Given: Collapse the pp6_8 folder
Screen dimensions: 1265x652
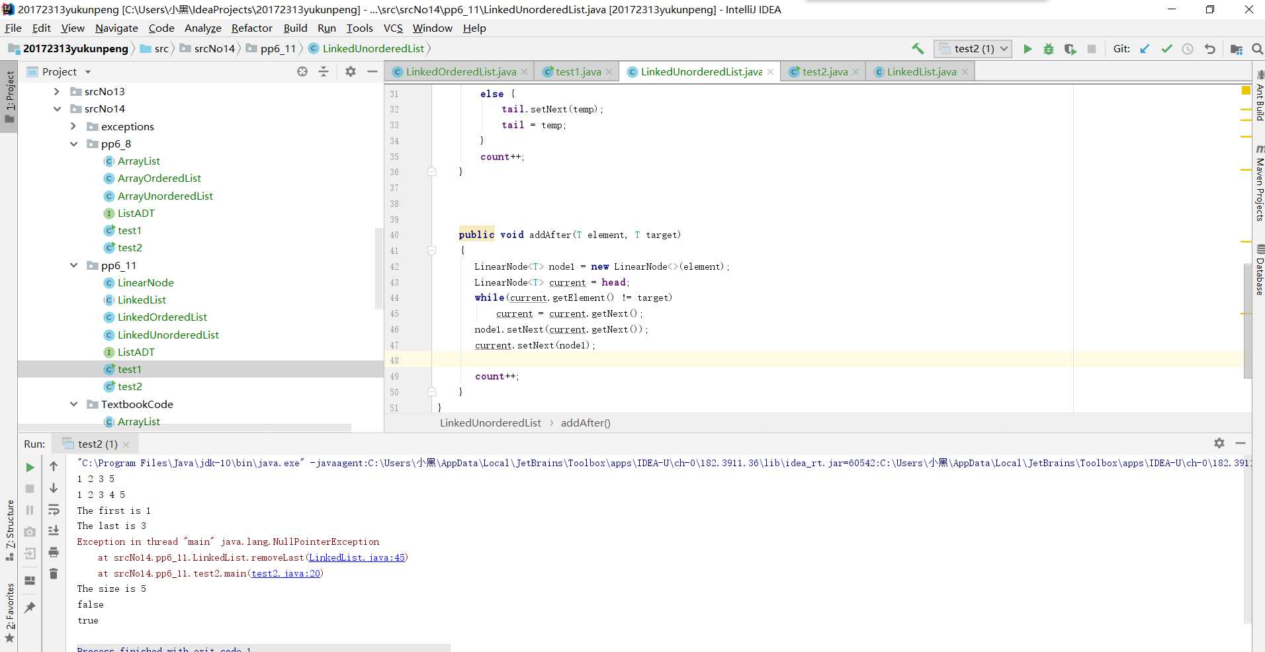Looking at the screenshot, I should tap(73, 143).
